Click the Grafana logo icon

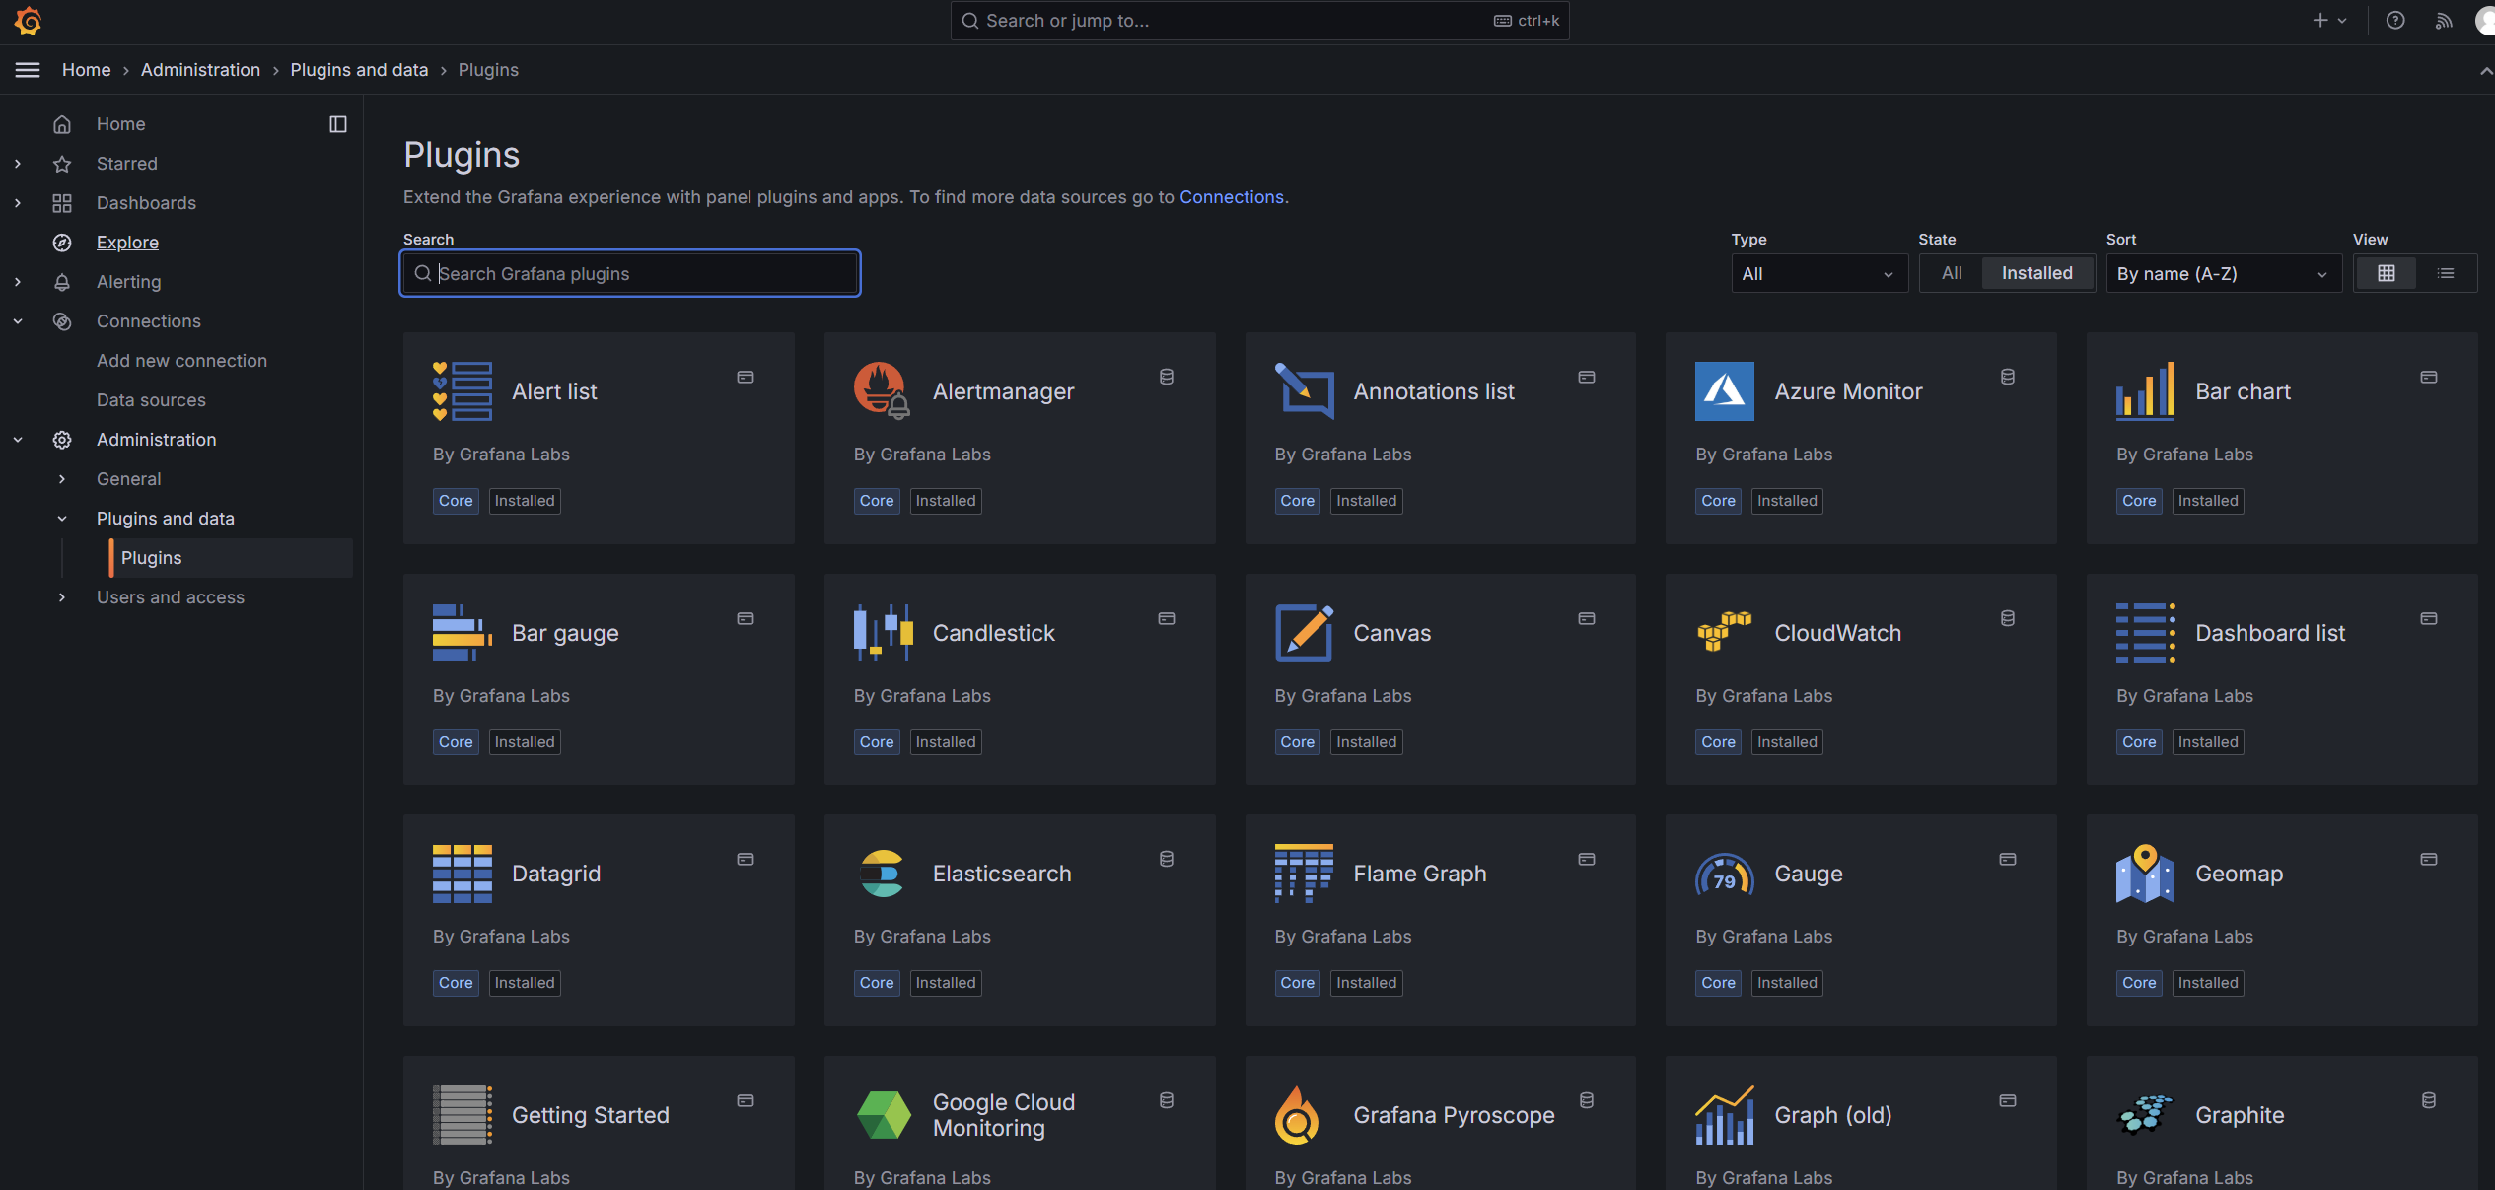click(x=28, y=21)
